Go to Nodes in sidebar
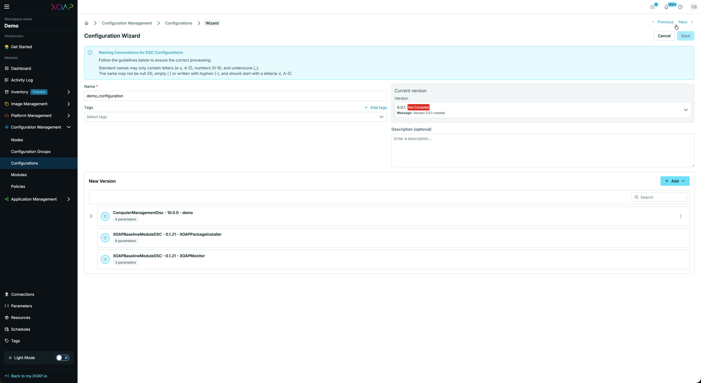This screenshot has width=701, height=383. pyautogui.click(x=17, y=140)
